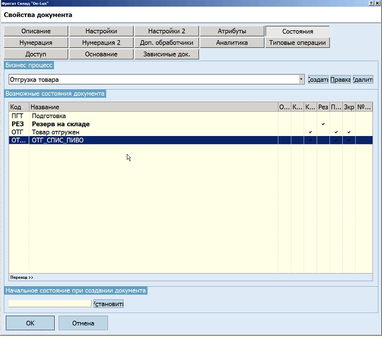Click the help question mark title button
This screenshot has height=338, width=382.
pyautogui.click(x=371, y=3)
